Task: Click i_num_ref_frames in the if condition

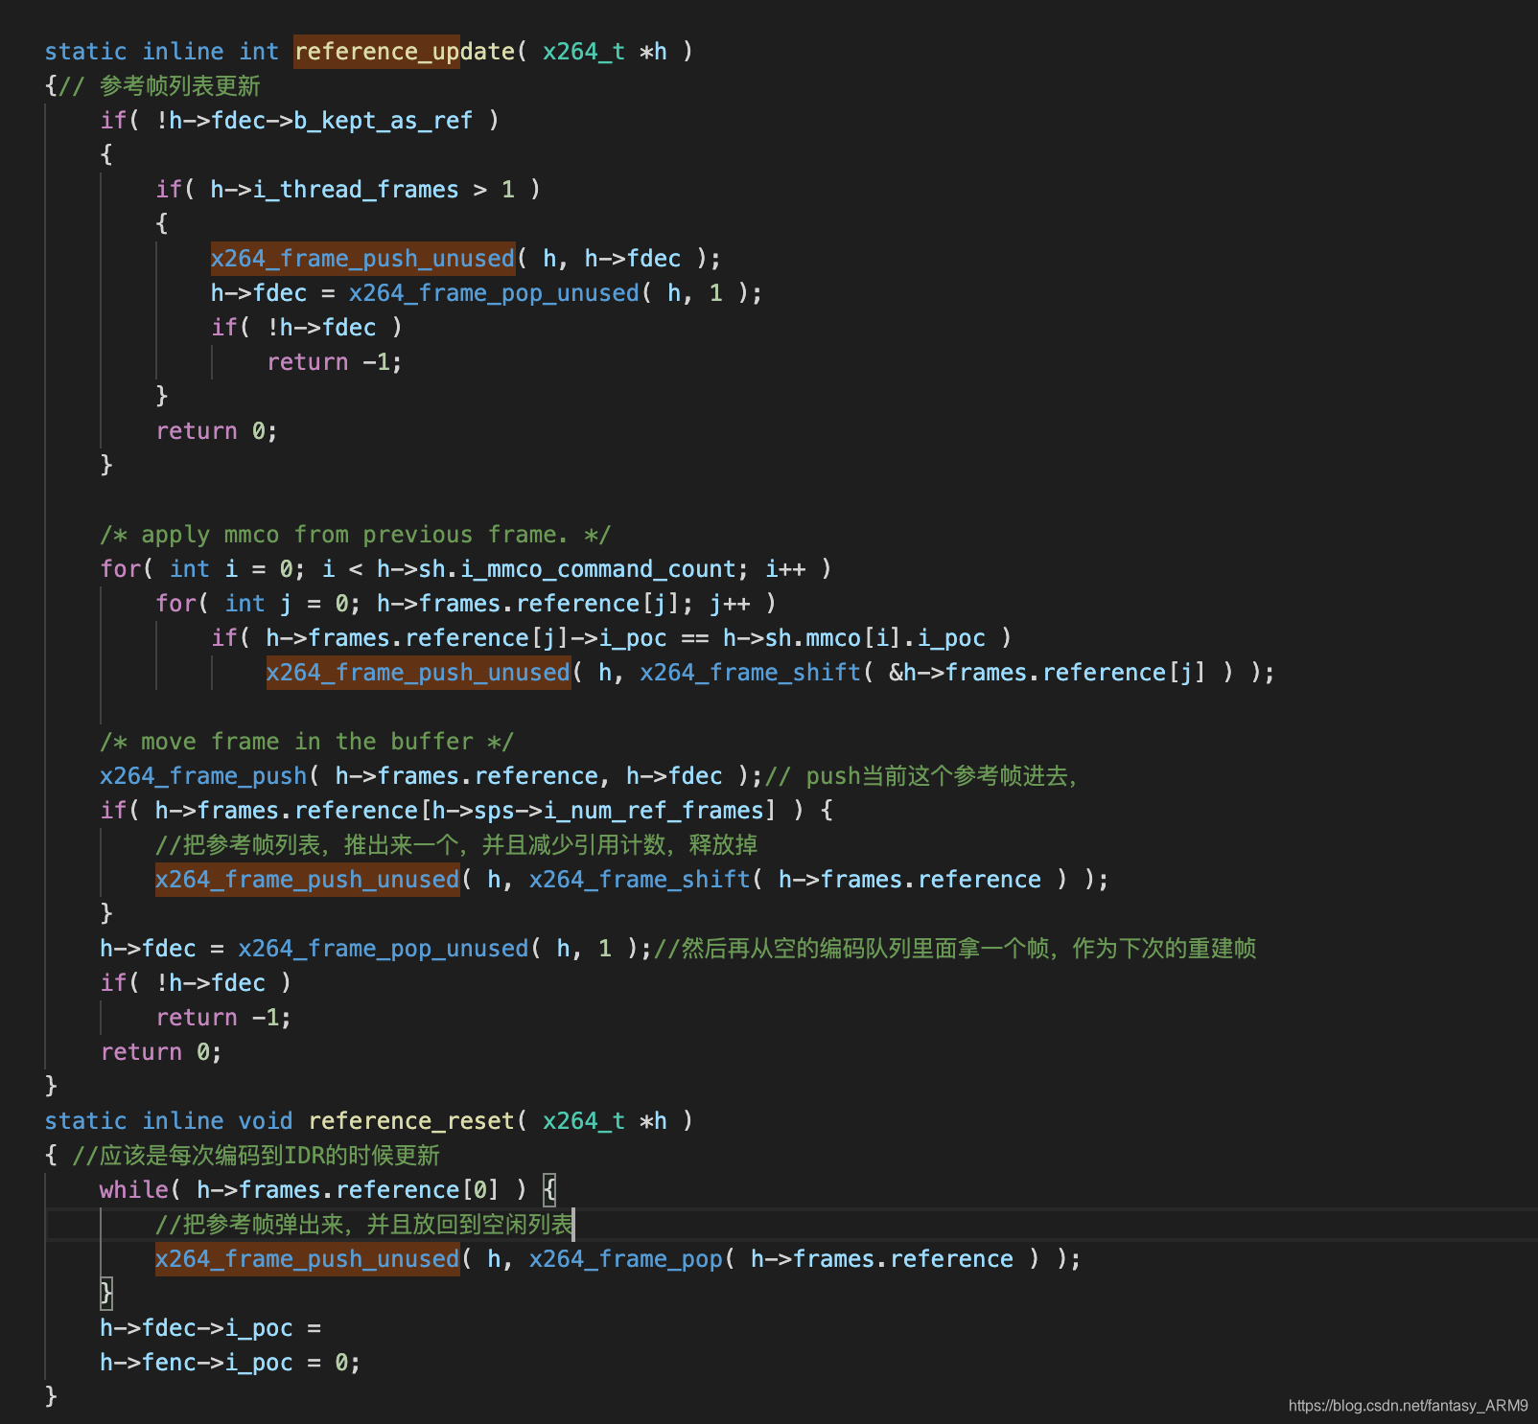Action: (x=655, y=811)
